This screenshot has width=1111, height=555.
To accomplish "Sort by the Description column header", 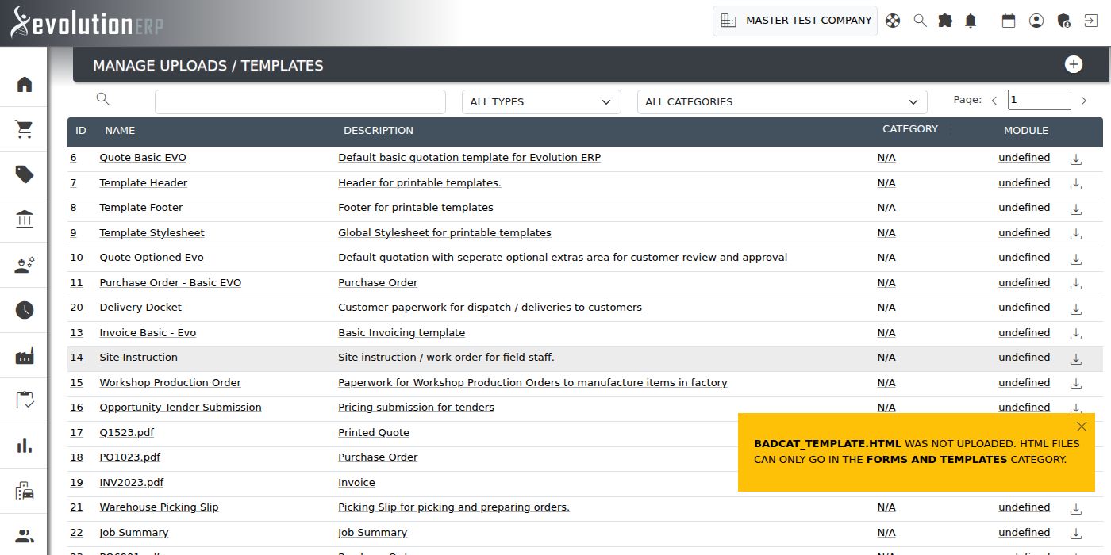I will (x=378, y=130).
